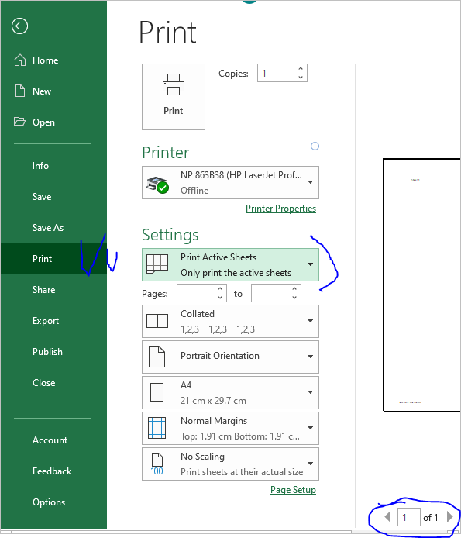The image size is (461, 538).
Task: Click the printer information icon
Action: [315, 147]
